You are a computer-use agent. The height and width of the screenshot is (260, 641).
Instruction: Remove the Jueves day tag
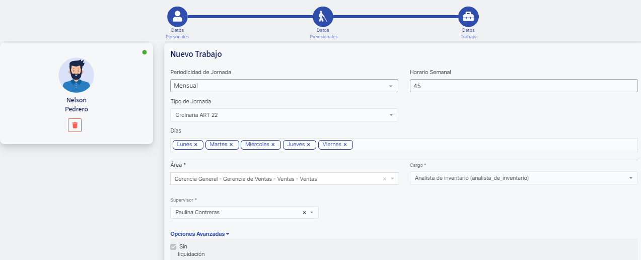point(309,145)
